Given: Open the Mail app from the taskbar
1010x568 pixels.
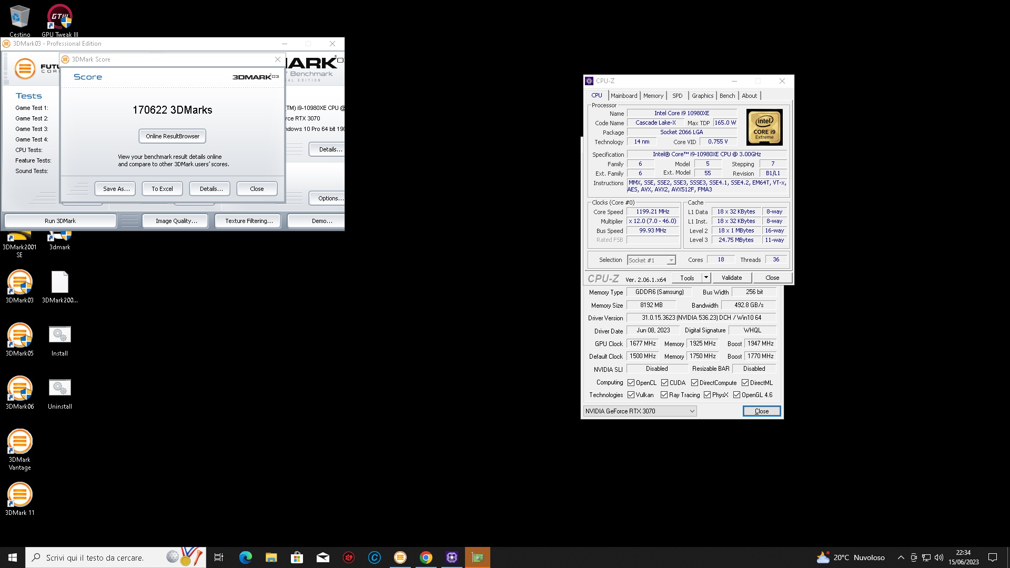Looking at the screenshot, I should point(322,557).
